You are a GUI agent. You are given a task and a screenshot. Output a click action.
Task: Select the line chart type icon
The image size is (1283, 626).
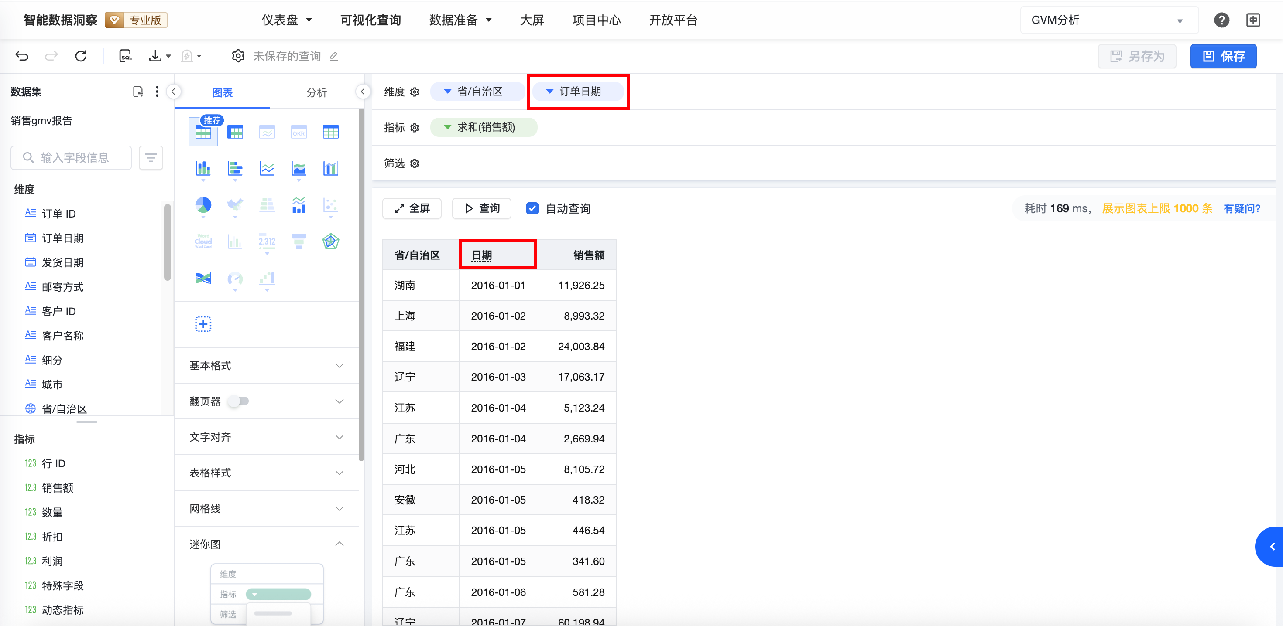267,168
